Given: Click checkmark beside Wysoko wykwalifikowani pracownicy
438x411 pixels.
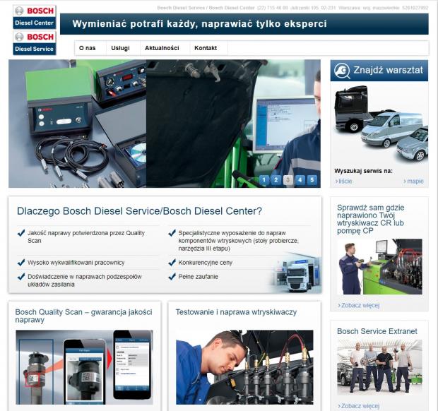Looking at the screenshot, I should coord(21,262).
